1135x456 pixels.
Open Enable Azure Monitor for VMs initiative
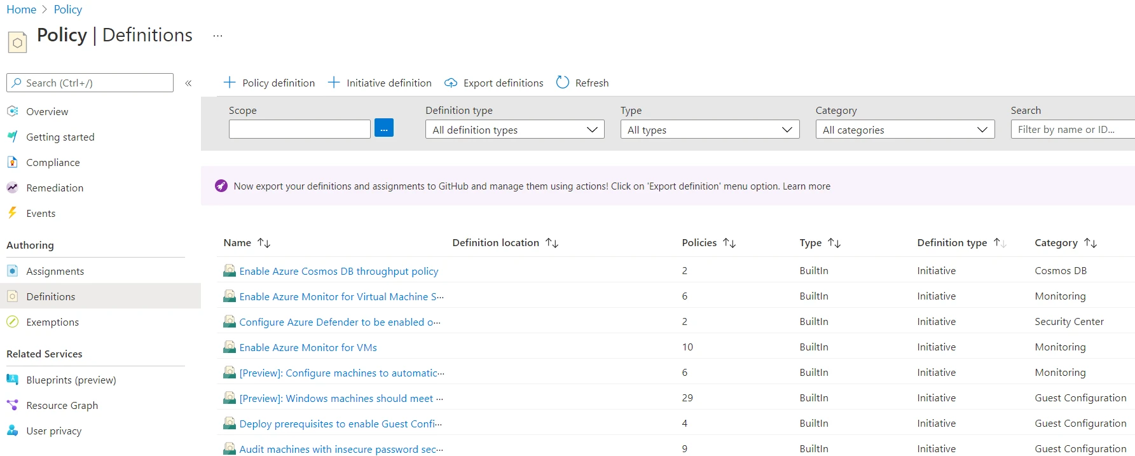tap(308, 347)
